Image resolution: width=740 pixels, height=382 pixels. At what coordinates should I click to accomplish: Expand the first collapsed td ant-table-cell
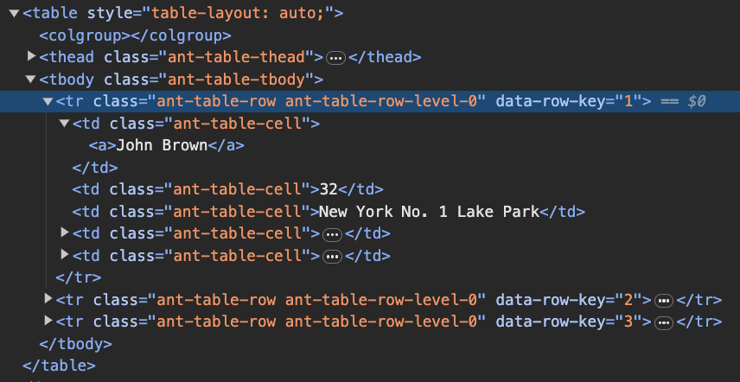tap(65, 233)
